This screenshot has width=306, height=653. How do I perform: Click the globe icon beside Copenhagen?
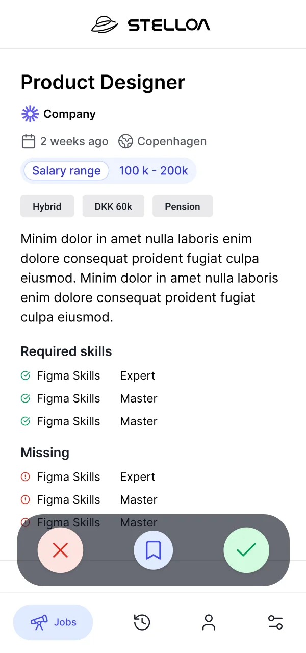click(126, 141)
